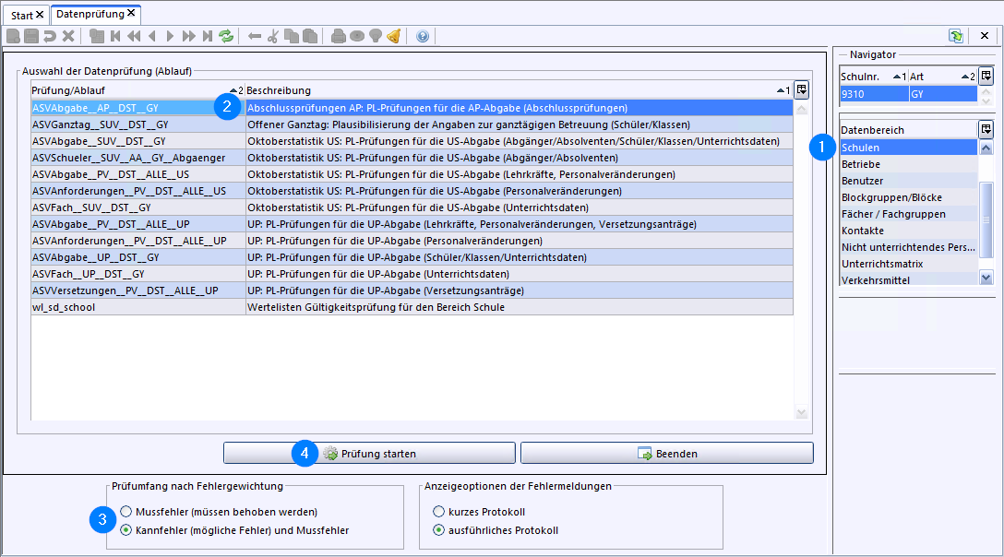
Task: Sort by the Beschreibung column header
Action: coord(520,90)
